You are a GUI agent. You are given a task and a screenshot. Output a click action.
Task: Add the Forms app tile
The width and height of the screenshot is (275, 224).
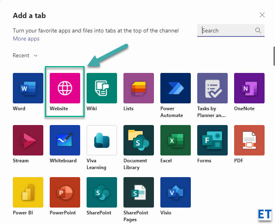click(x=212, y=140)
